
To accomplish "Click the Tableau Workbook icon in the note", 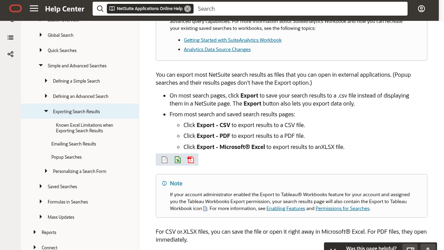I will pos(205,209).
